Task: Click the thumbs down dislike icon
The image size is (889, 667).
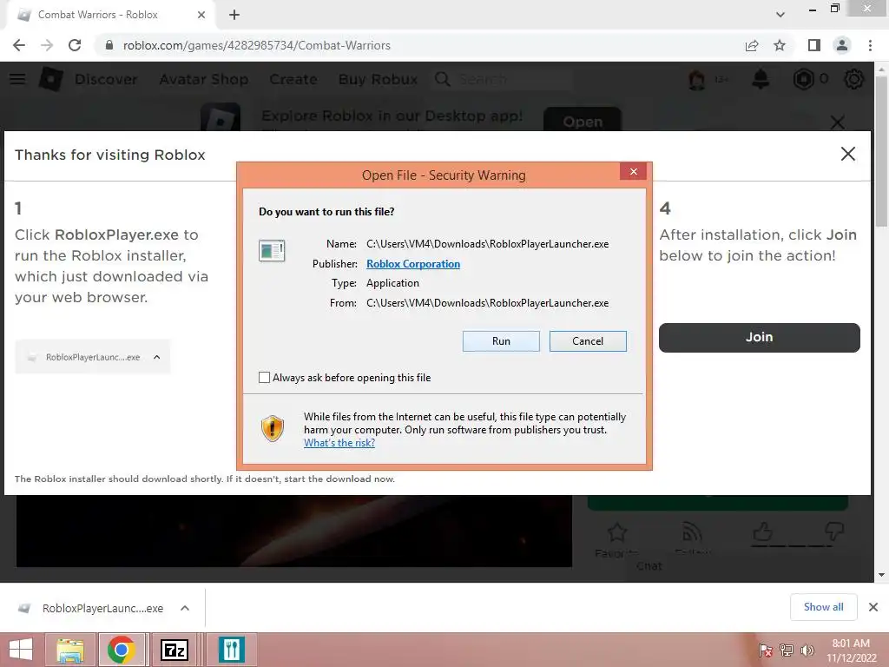Action: (x=834, y=532)
